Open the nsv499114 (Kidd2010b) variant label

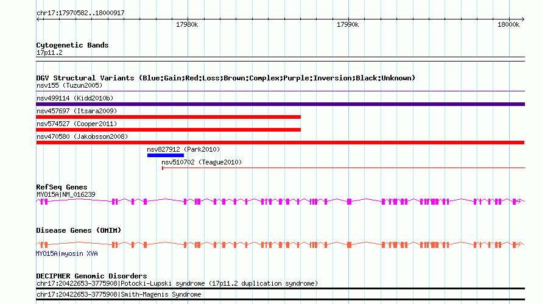click(x=75, y=98)
